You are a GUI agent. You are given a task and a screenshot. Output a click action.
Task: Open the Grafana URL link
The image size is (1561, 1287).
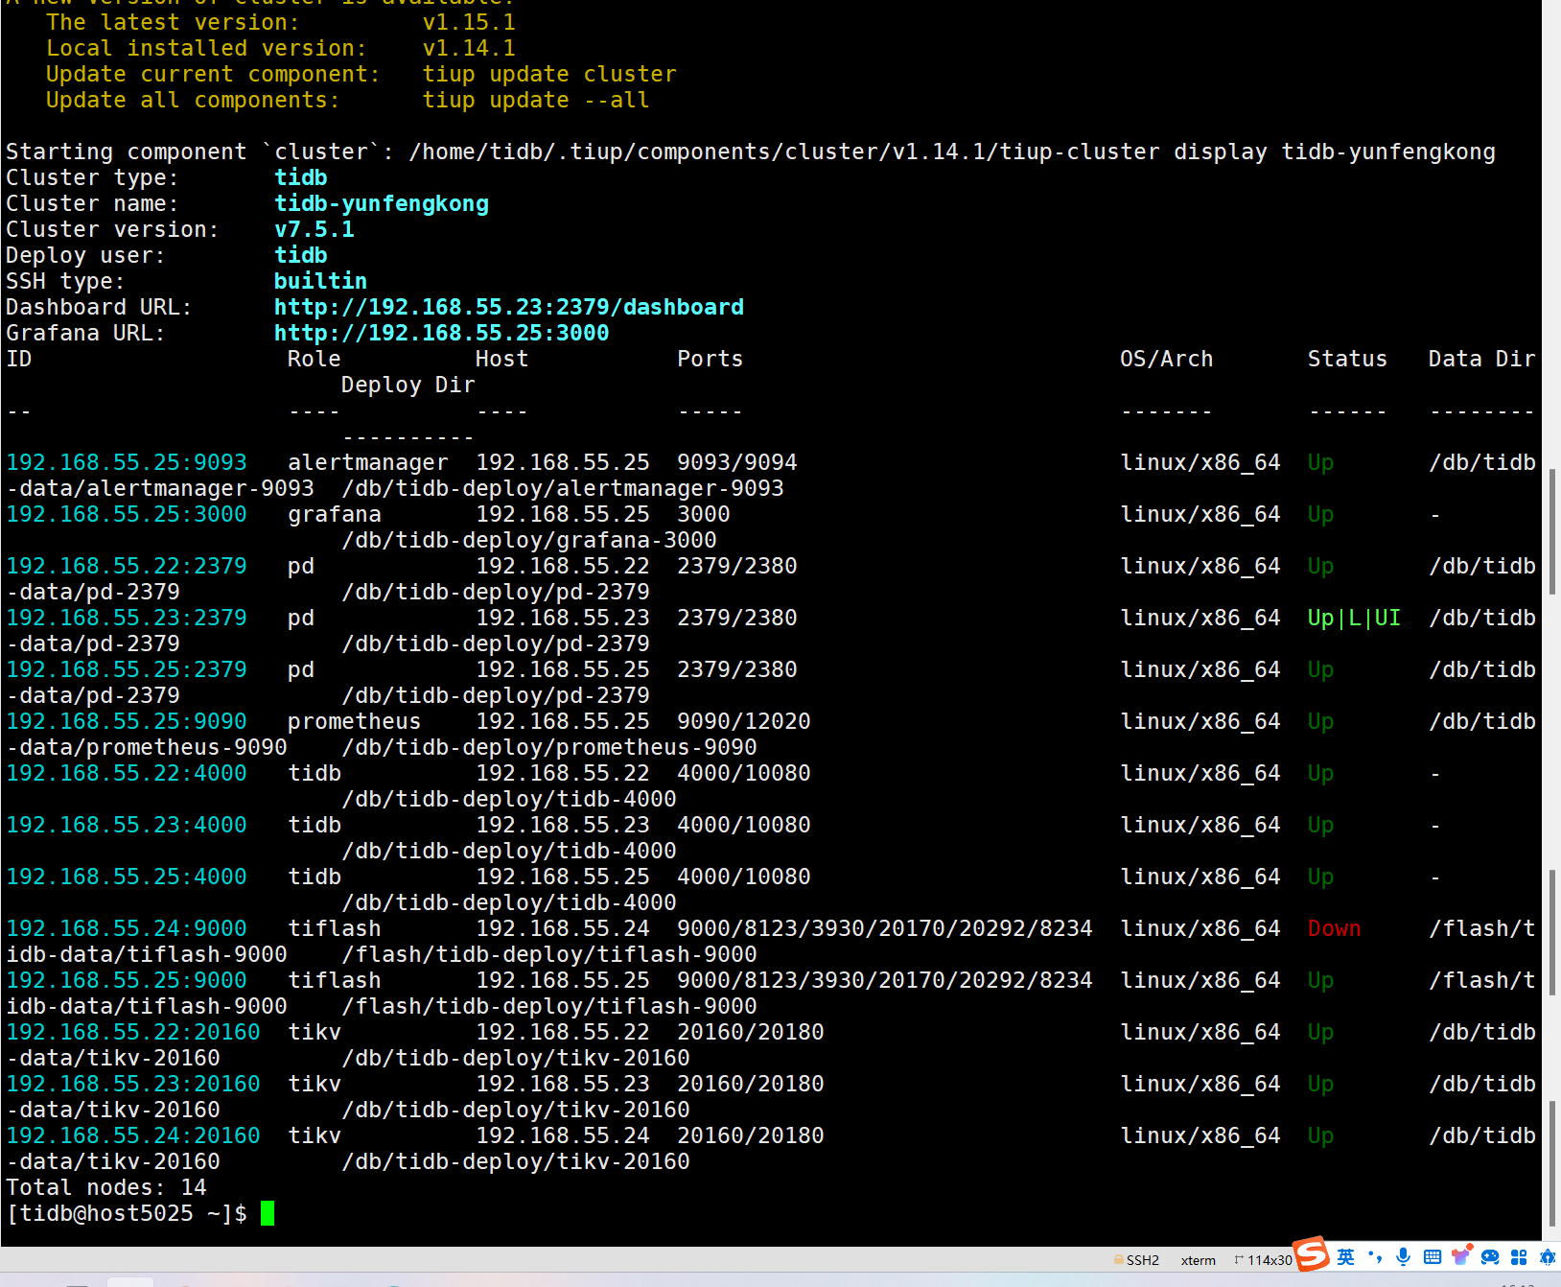pyautogui.click(x=441, y=333)
